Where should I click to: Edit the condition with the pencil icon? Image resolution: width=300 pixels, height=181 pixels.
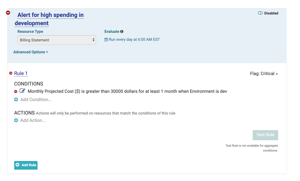click(x=22, y=91)
